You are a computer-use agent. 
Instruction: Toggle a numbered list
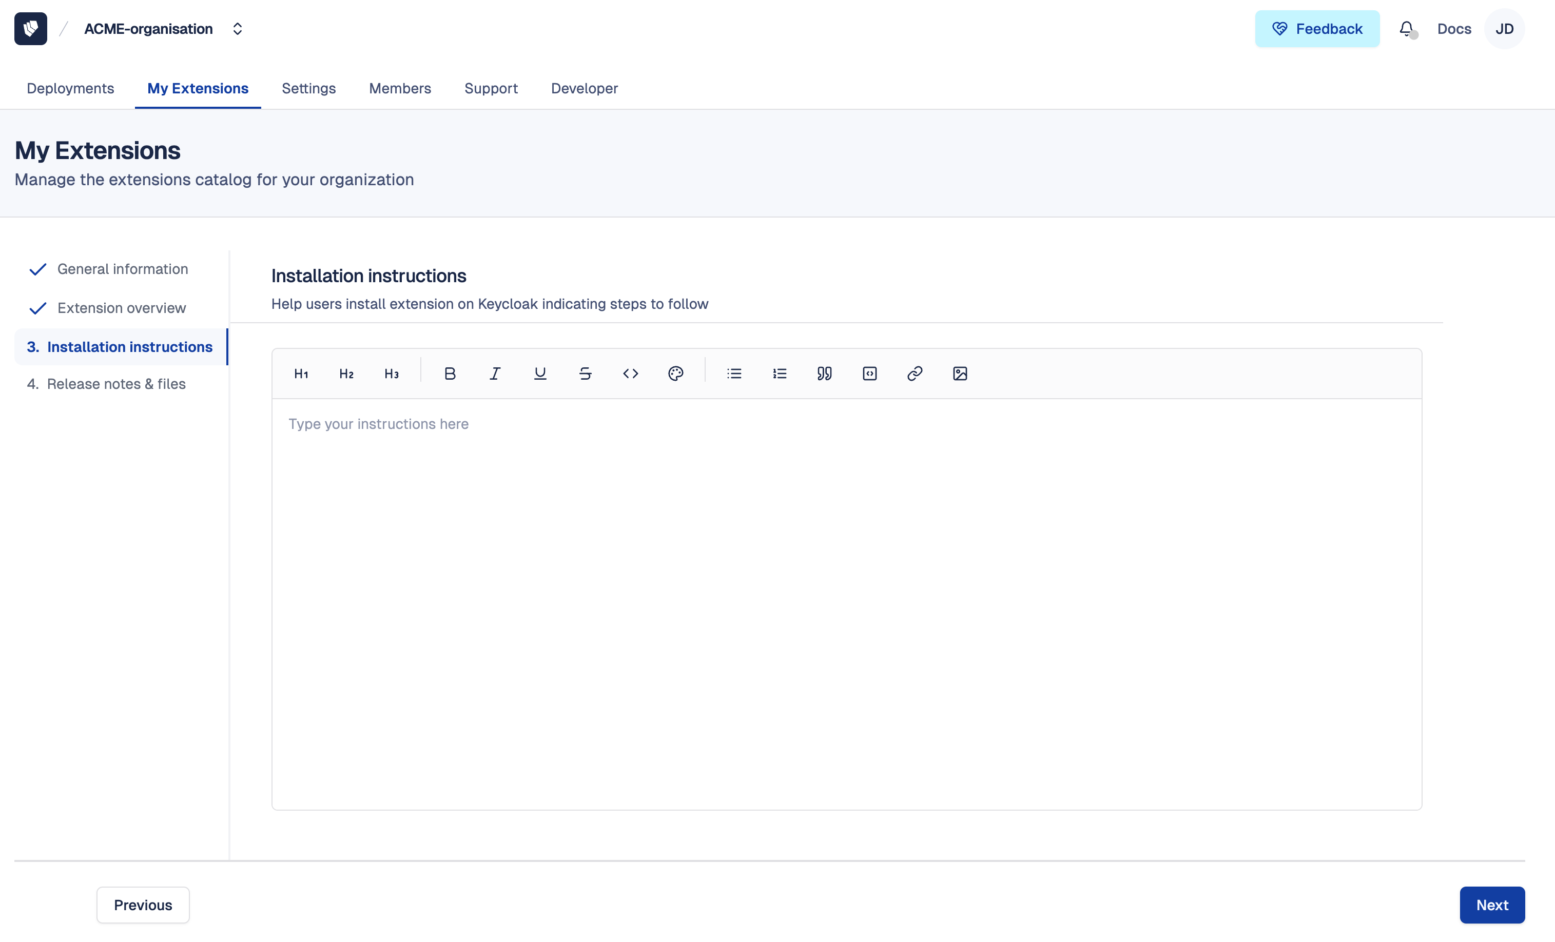tap(780, 373)
